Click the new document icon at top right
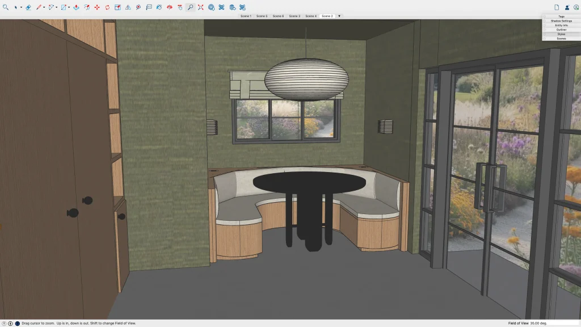Screen dimensions: 581x327 (557, 7)
